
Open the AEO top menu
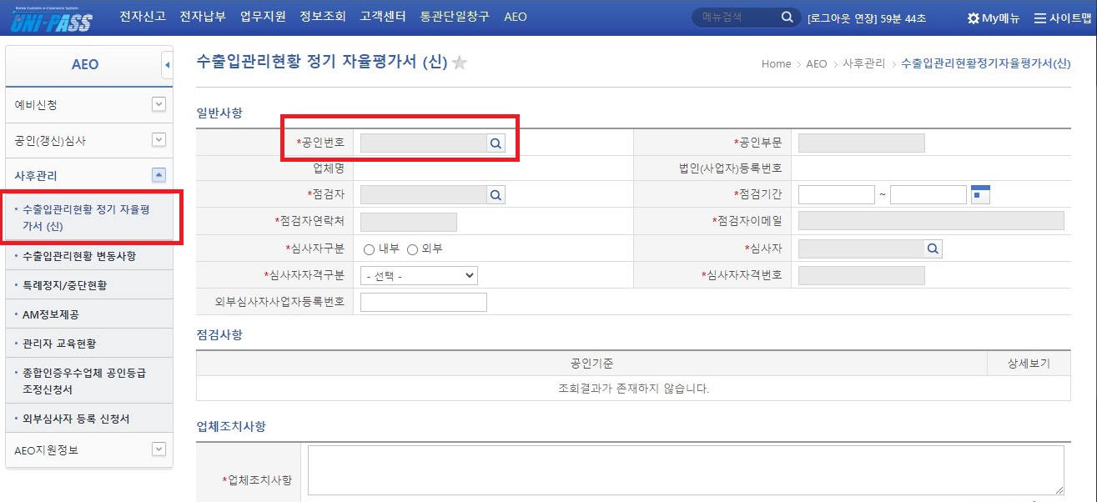(x=516, y=17)
